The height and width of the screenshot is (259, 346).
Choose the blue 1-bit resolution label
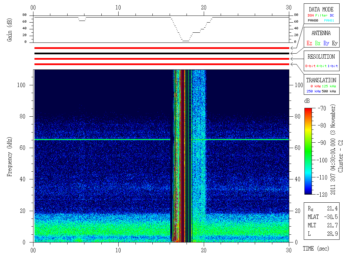332,66
